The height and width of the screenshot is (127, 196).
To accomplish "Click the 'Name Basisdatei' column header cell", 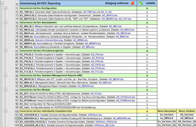I will click(x=167, y=111).
